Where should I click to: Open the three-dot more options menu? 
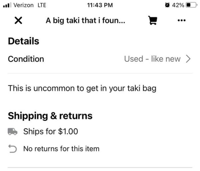point(181,21)
